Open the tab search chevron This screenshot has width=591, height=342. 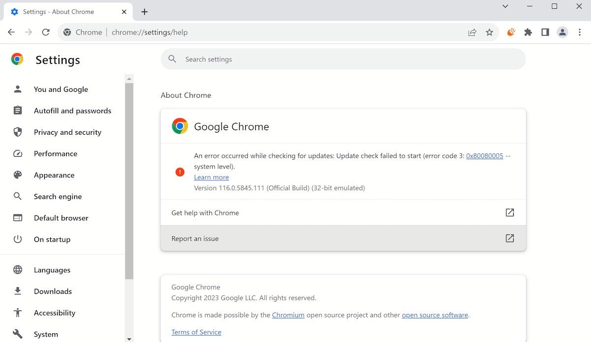504,7
